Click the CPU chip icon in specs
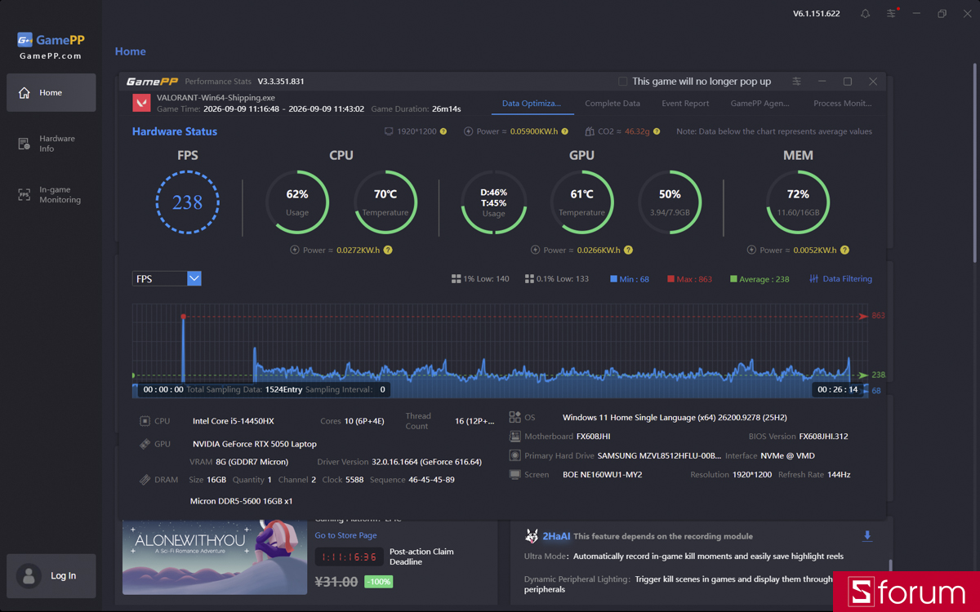This screenshot has width=980, height=612. coord(145,421)
